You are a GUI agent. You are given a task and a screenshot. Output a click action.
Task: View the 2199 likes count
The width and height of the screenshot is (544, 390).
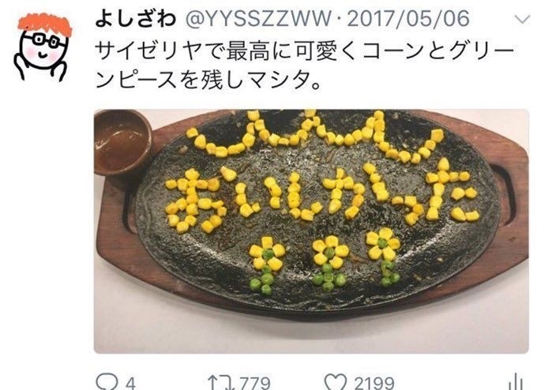click(x=374, y=383)
